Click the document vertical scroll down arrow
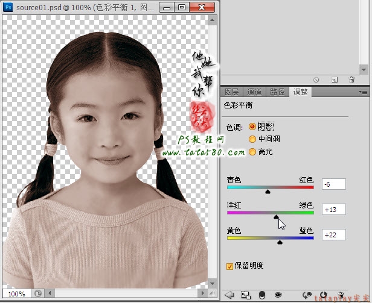This screenshot has width=372, height=303. [212, 283]
